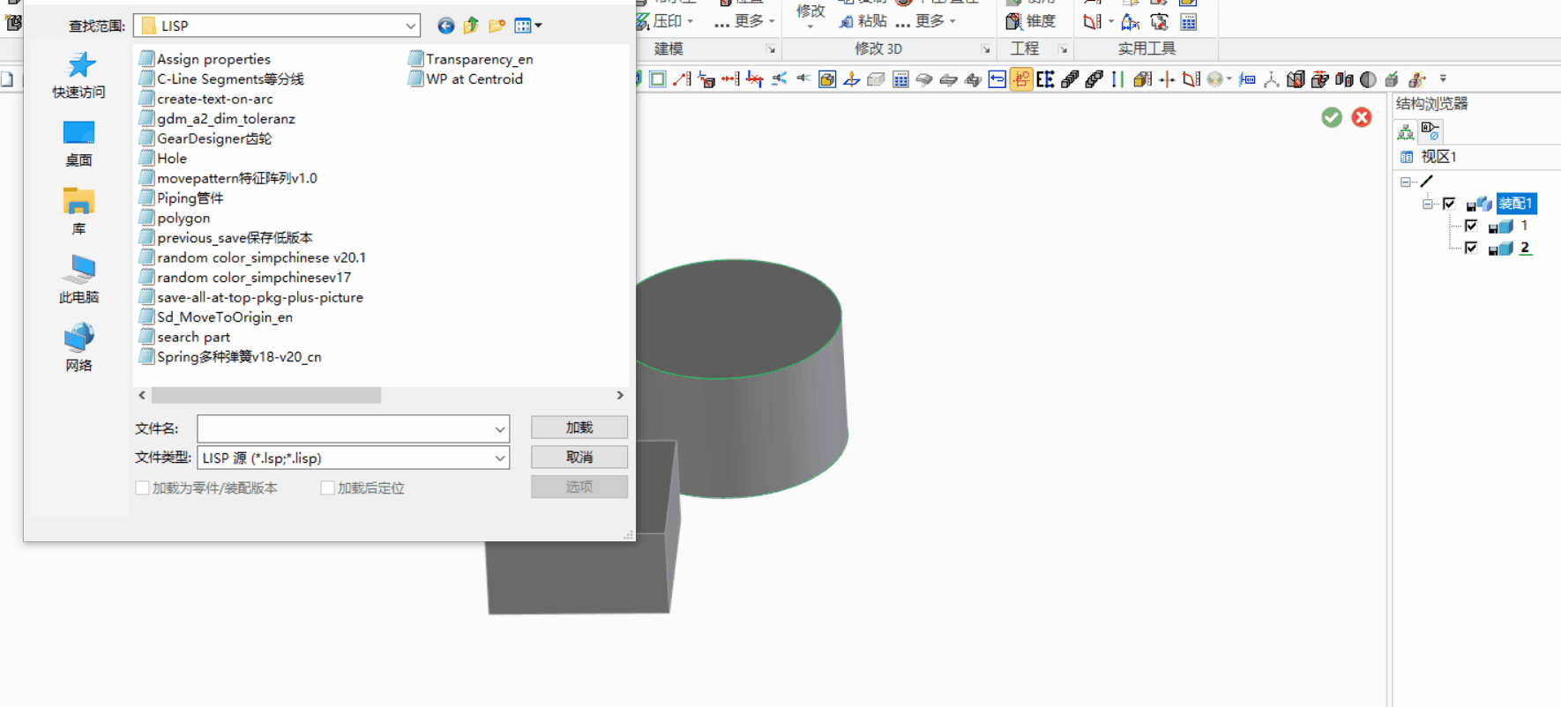Screen dimensions: 1561x707
Task: Click the half-shaded circle toolbar icon
Action: click(1368, 79)
